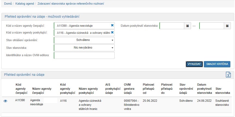The width and height of the screenshot is (235, 117).
Task: Open 'Katalog agend' breadcrumb link
Action: [x=24, y=4]
